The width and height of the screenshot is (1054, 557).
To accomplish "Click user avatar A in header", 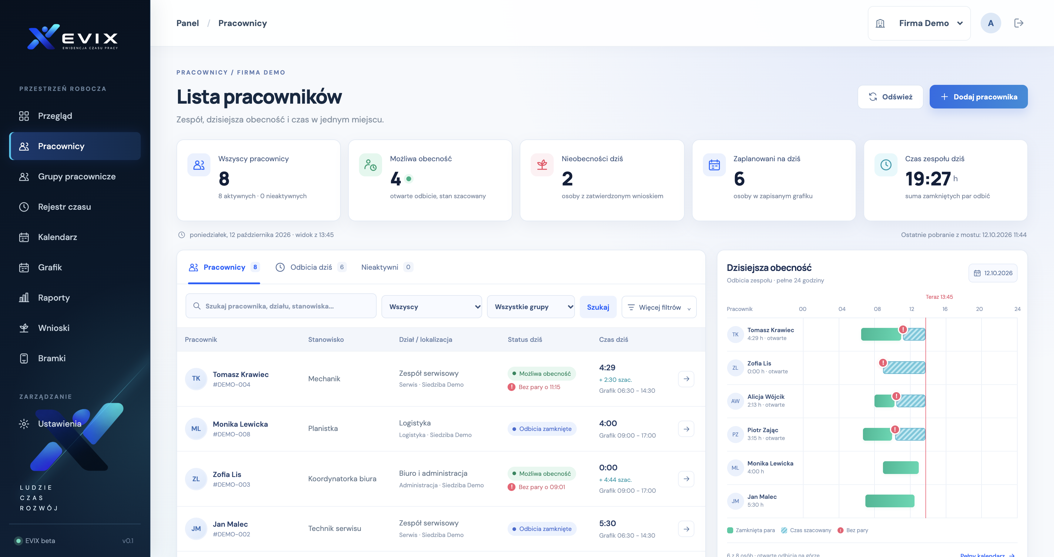I will (991, 23).
